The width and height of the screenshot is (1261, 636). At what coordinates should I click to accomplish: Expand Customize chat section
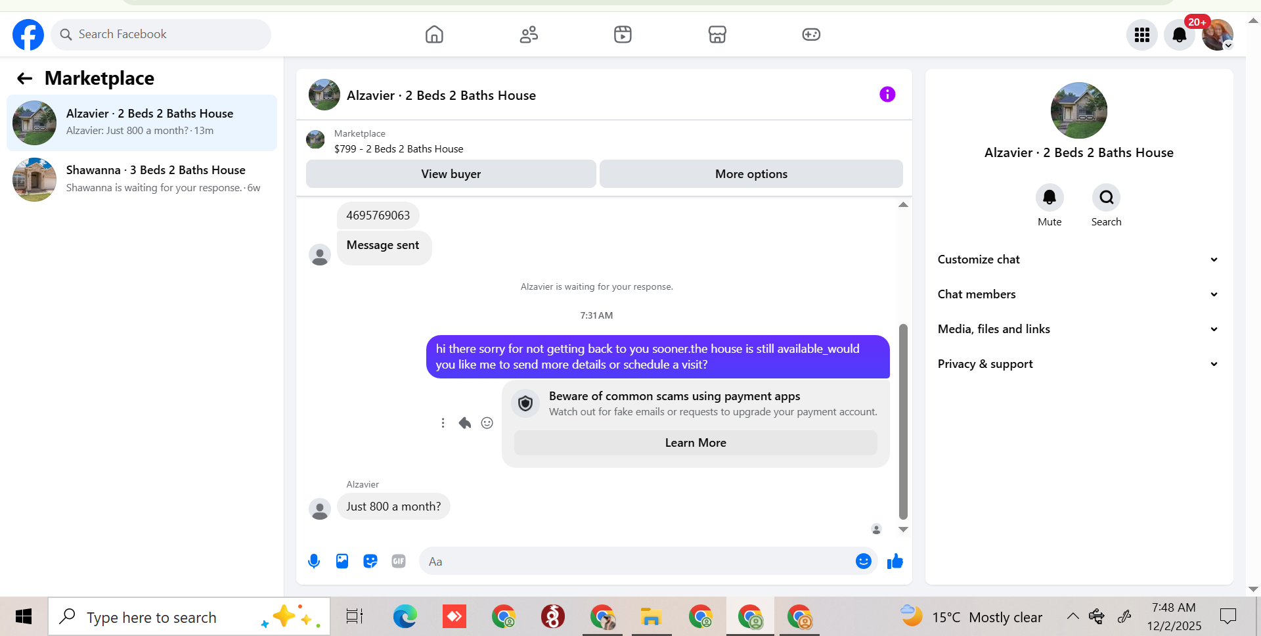(1078, 260)
